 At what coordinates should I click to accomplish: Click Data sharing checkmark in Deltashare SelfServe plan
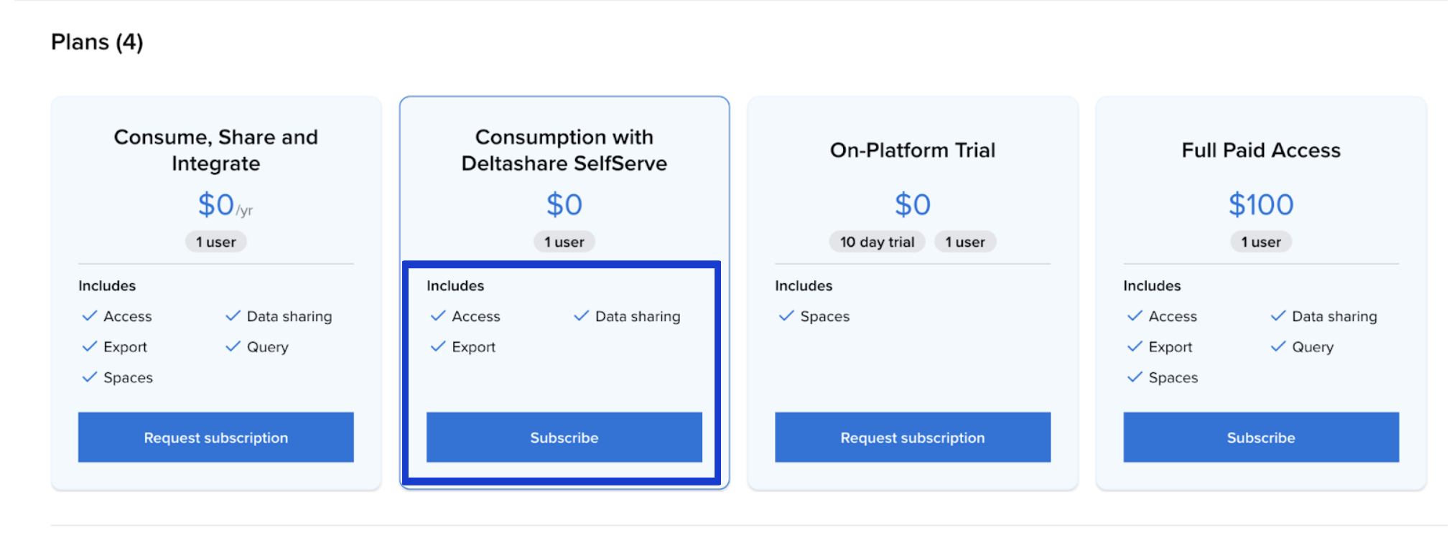582,316
